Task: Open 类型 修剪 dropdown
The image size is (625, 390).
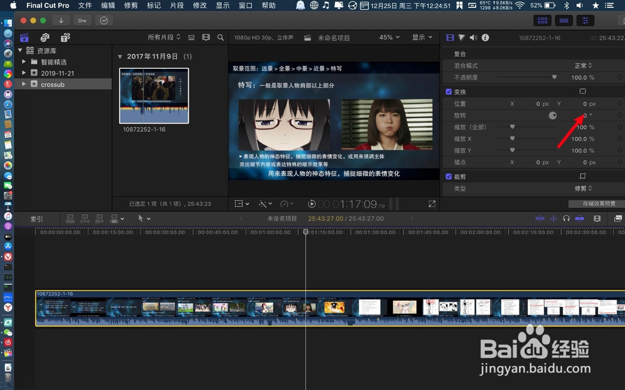Action: tap(583, 188)
